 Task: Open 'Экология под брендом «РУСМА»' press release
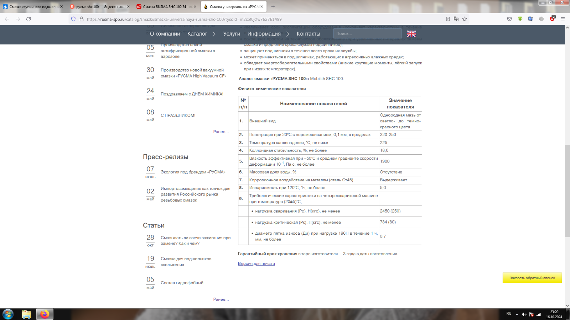pyautogui.click(x=193, y=172)
